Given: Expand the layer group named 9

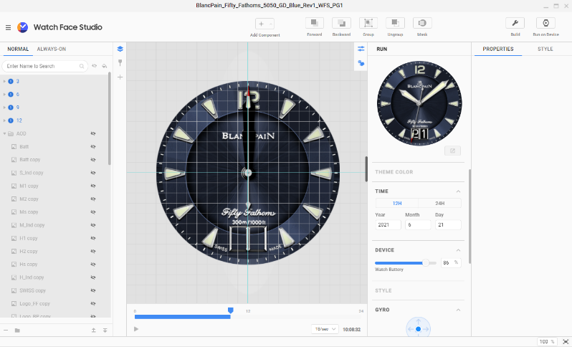Looking at the screenshot, I should (4, 108).
